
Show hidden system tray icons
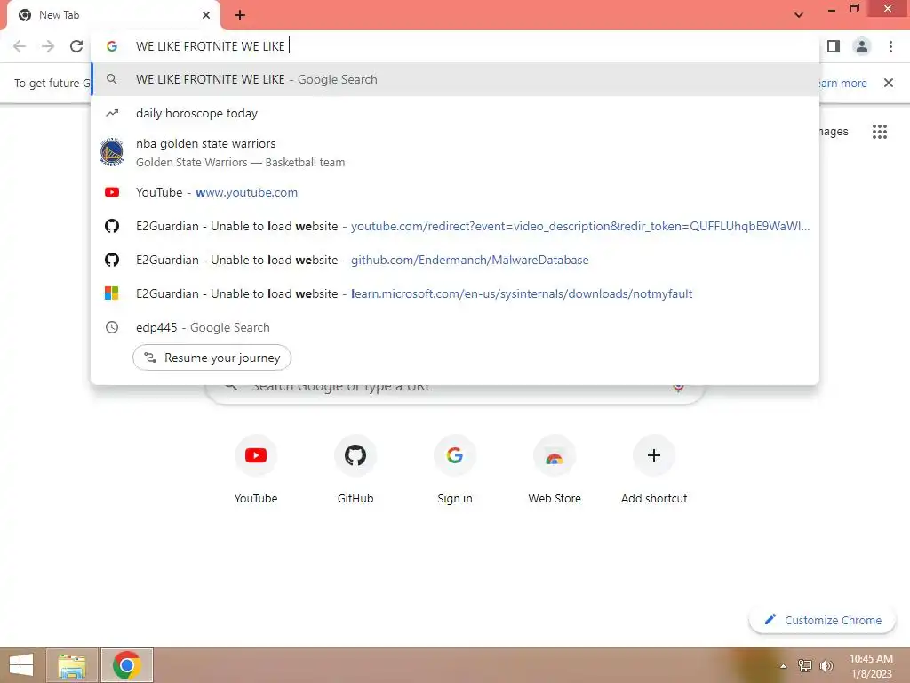pos(783,666)
